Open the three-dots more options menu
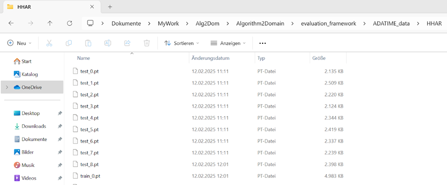Screen dimensions: 447x185 click(263, 43)
